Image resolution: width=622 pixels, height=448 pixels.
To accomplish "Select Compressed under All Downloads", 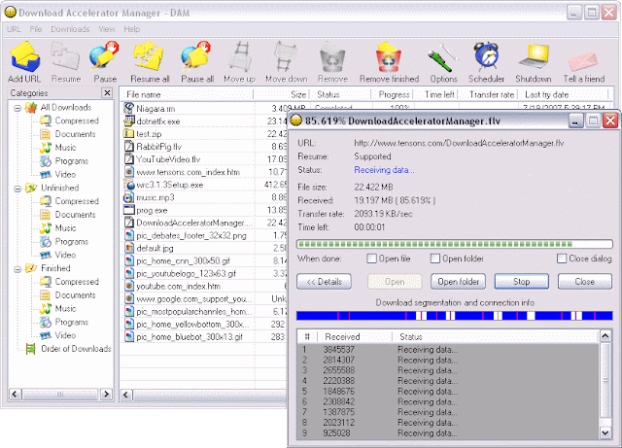I will (77, 121).
